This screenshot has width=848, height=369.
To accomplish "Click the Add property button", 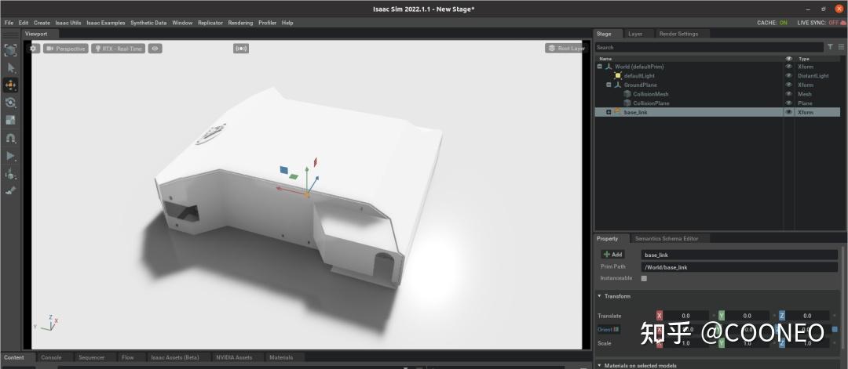I will (612, 255).
